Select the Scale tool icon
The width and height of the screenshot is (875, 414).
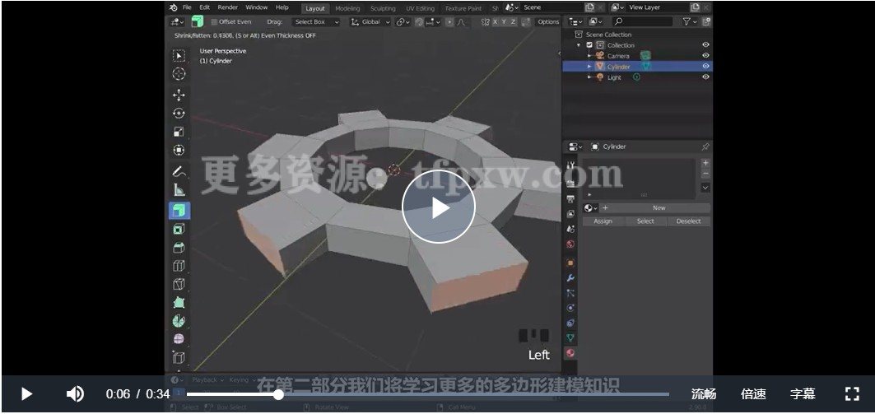tap(179, 132)
